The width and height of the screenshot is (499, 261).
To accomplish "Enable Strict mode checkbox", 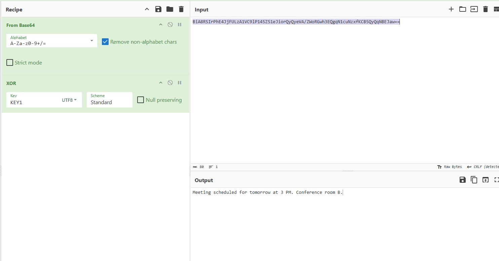I will click(10, 63).
